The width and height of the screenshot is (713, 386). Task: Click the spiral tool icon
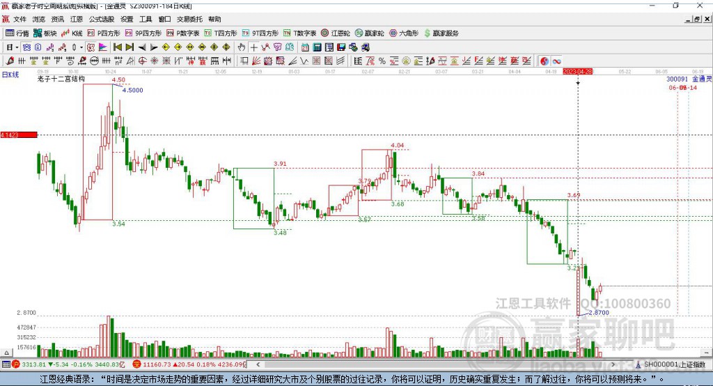[x=70, y=61]
